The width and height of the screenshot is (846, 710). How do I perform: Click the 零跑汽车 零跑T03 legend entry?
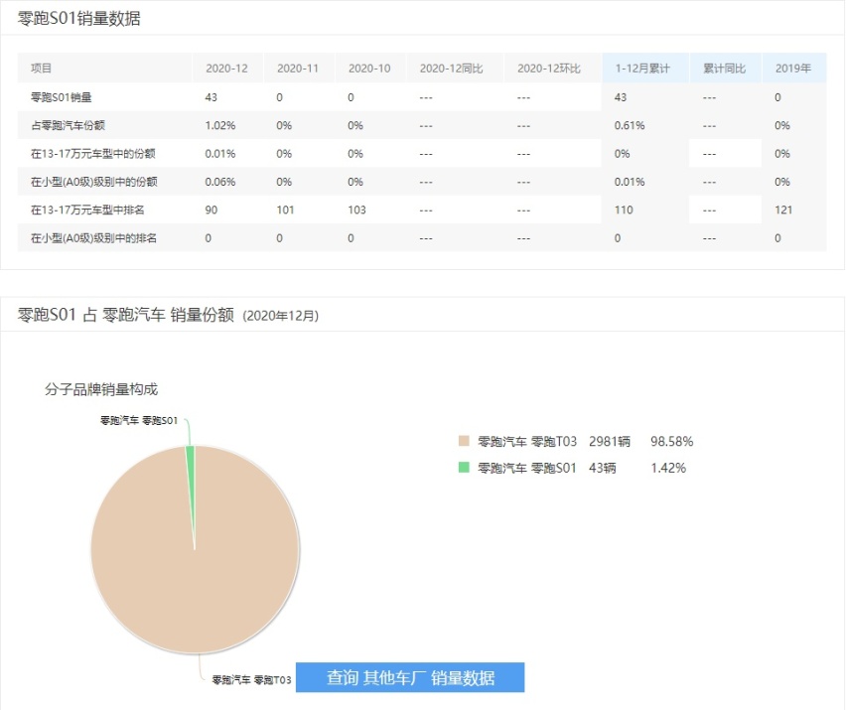tap(527, 441)
